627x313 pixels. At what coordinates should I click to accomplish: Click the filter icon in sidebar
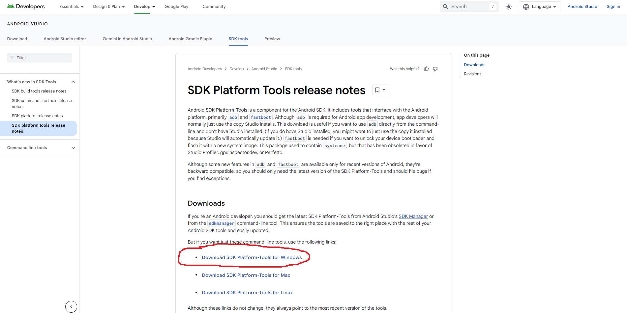tap(12, 58)
